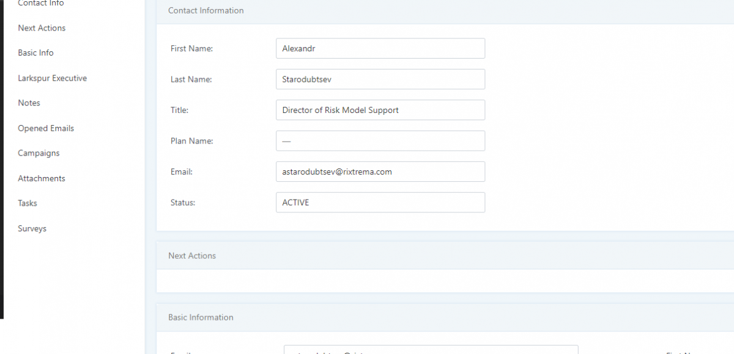Open the Larkspur Executive section link
The width and height of the screenshot is (734, 354).
(x=52, y=78)
